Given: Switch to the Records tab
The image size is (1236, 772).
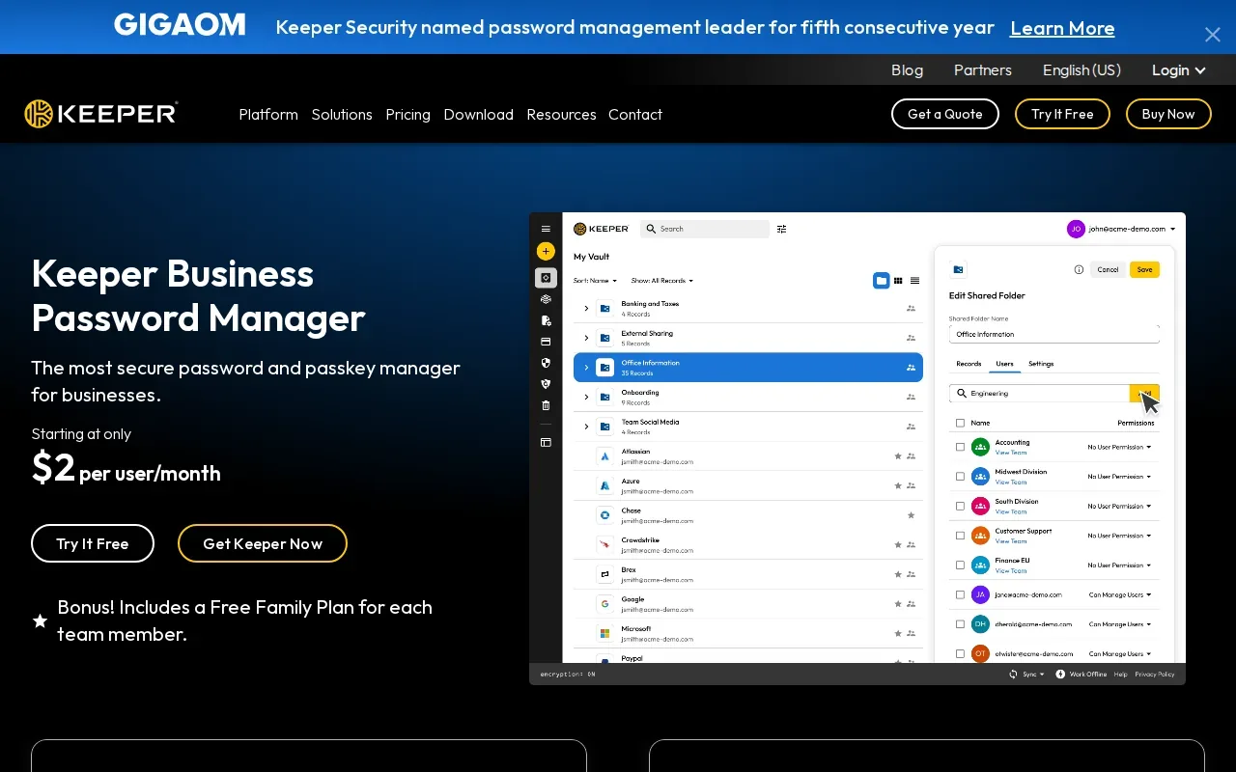Looking at the screenshot, I should [969, 364].
